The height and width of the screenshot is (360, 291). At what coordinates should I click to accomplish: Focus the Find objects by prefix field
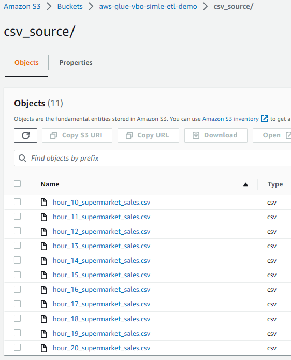[x=153, y=158]
